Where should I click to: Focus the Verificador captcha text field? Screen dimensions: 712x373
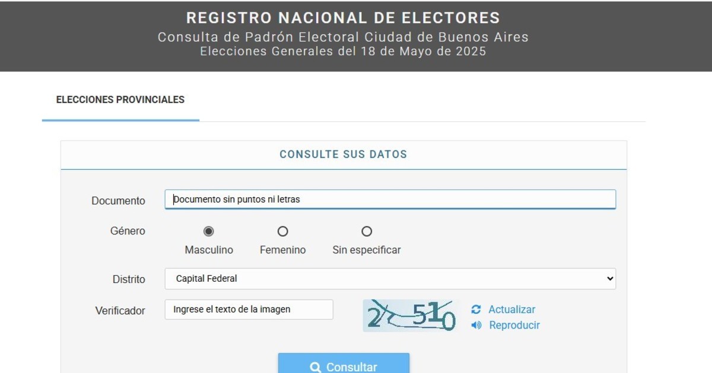pos(249,310)
